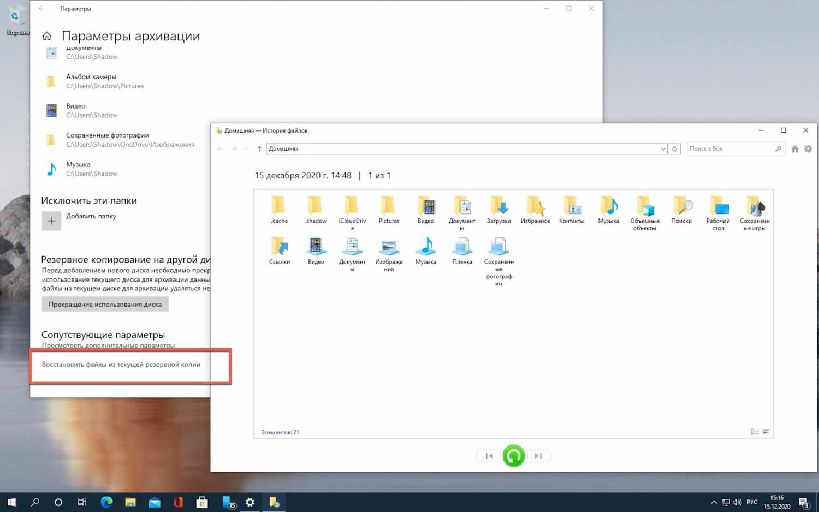This screenshot has width=819, height=512.
Task: Select the Документы folder next to Загрузки
Action: [462, 213]
